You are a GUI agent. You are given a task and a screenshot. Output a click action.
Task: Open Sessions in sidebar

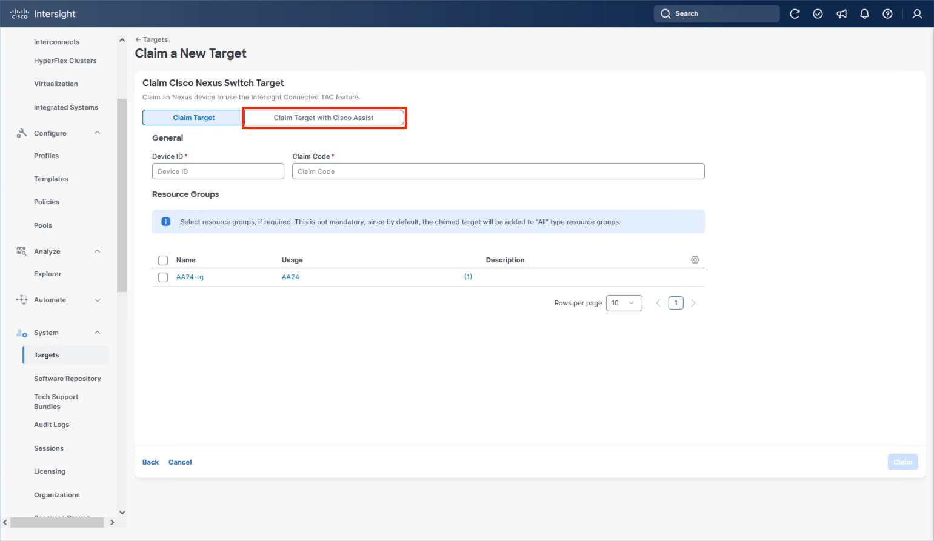pos(48,449)
